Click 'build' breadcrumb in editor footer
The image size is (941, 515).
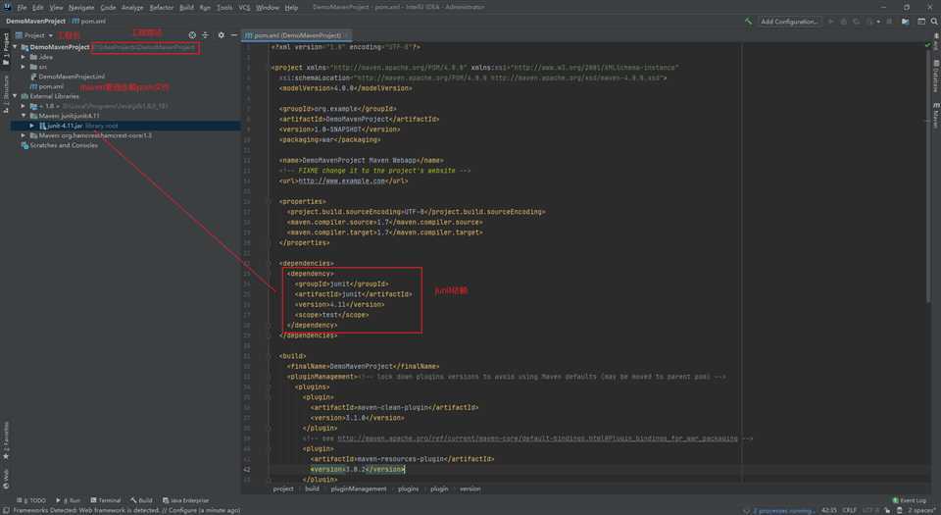312,489
